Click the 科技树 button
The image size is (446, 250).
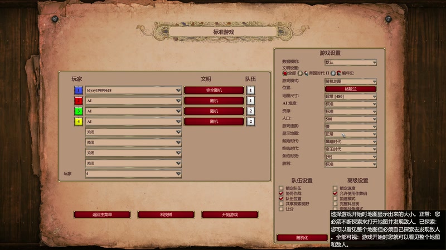pyautogui.click(x=166, y=214)
